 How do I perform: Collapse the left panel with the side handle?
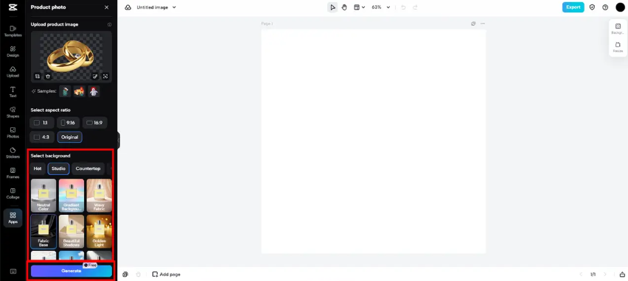(119, 140)
